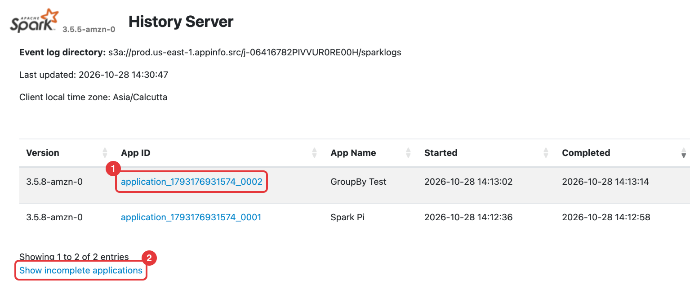Click Showing 1 to 2 of 2 entries
The image size is (690, 285).
[x=74, y=257]
